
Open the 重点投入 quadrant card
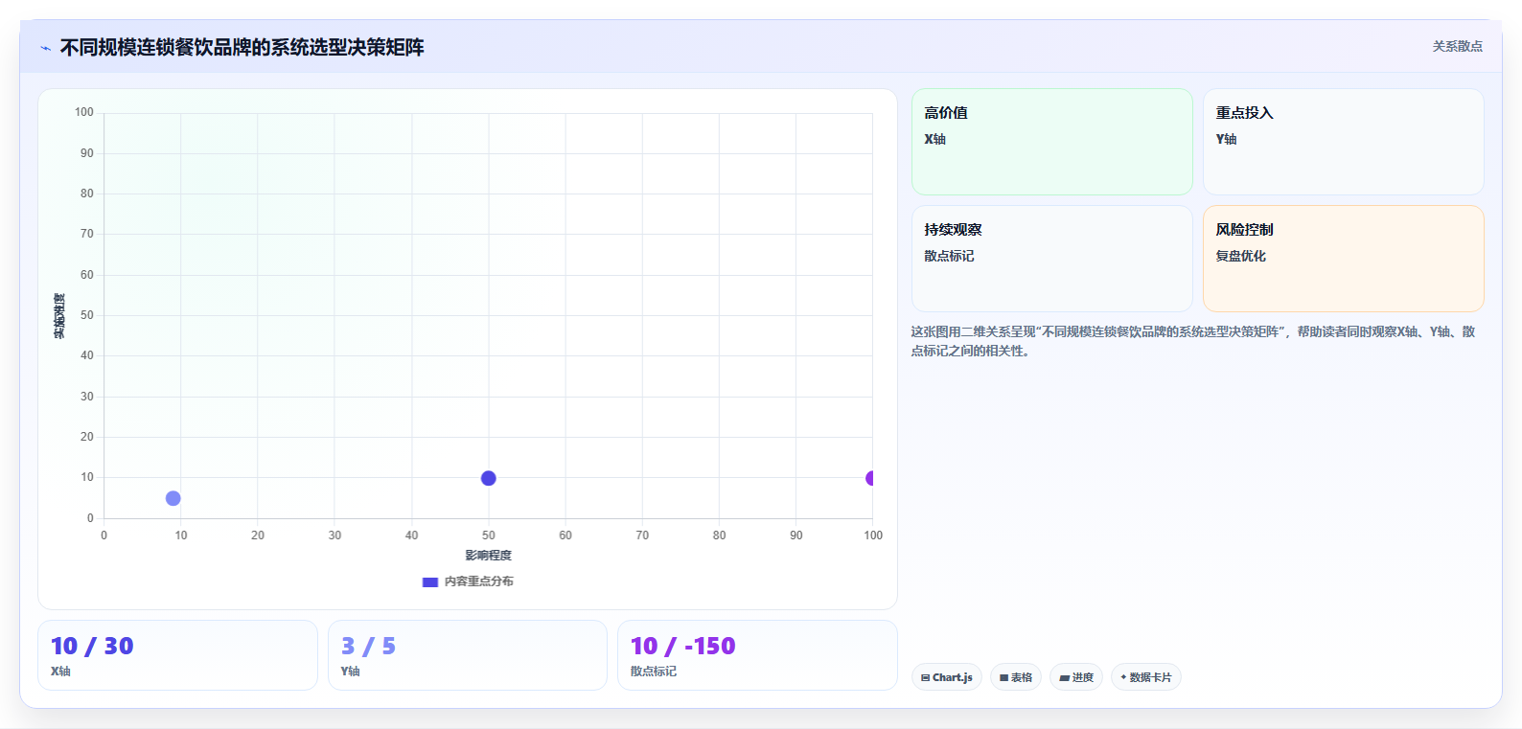point(1343,142)
